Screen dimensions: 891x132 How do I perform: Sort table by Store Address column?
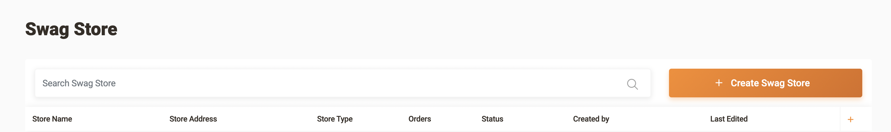tap(193, 119)
